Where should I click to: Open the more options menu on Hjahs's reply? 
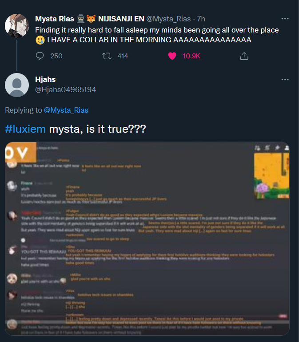pyautogui.click(x=285, y=80)
